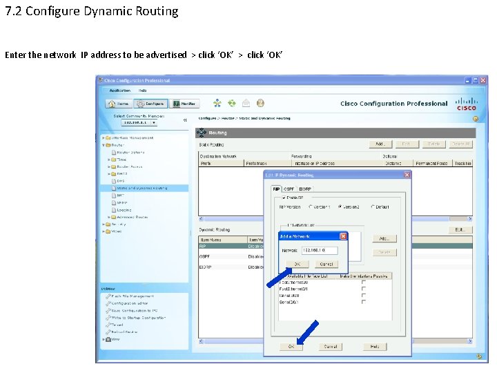Viewport: 497px width, 373px height.
Task: Collapse the Router folder
Action: coord(104,145)
